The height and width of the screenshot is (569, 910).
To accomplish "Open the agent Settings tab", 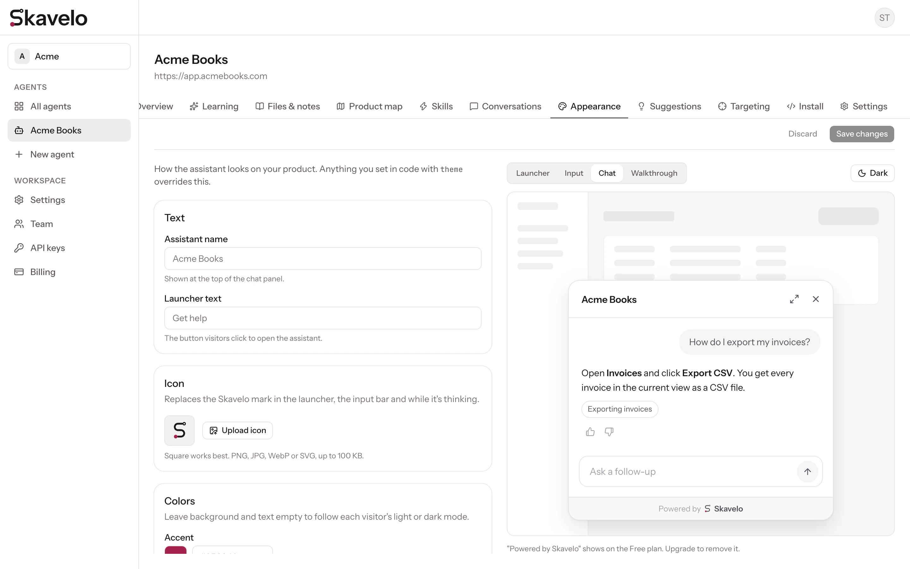I will pos(864,107).
